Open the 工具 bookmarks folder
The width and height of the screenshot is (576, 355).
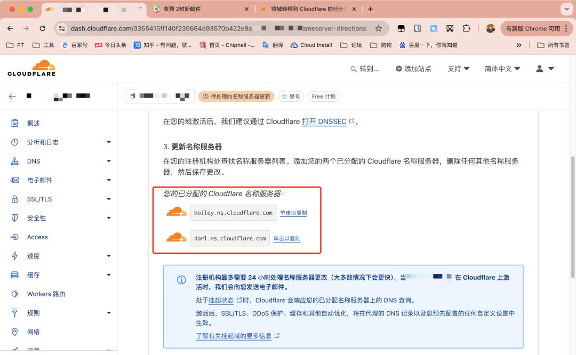pos(43,45)
